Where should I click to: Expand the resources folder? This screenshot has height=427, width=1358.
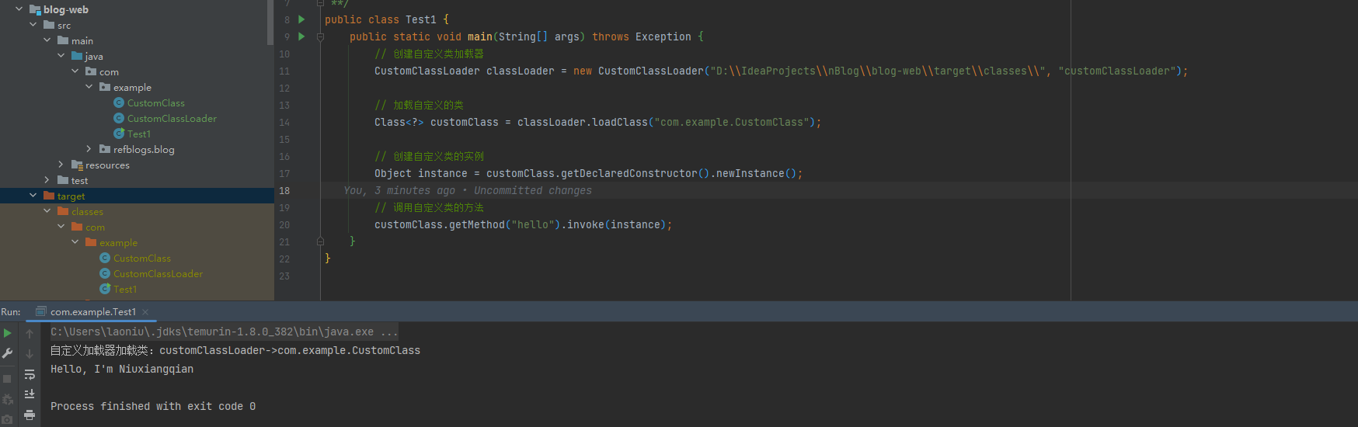coord(61,165)
